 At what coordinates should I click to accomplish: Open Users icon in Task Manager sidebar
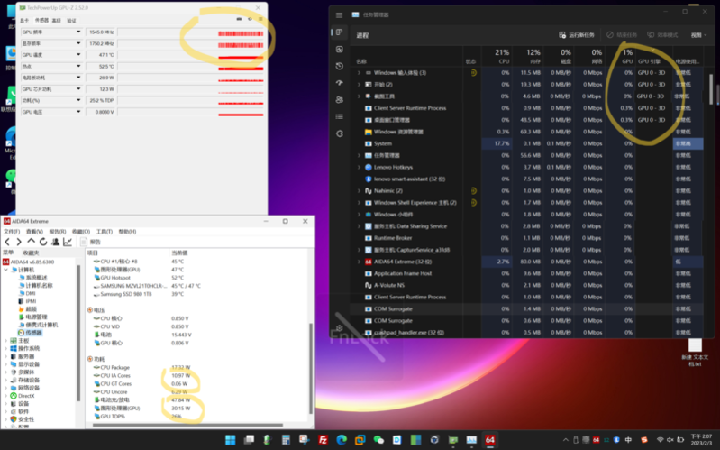[x=340, y=98]
